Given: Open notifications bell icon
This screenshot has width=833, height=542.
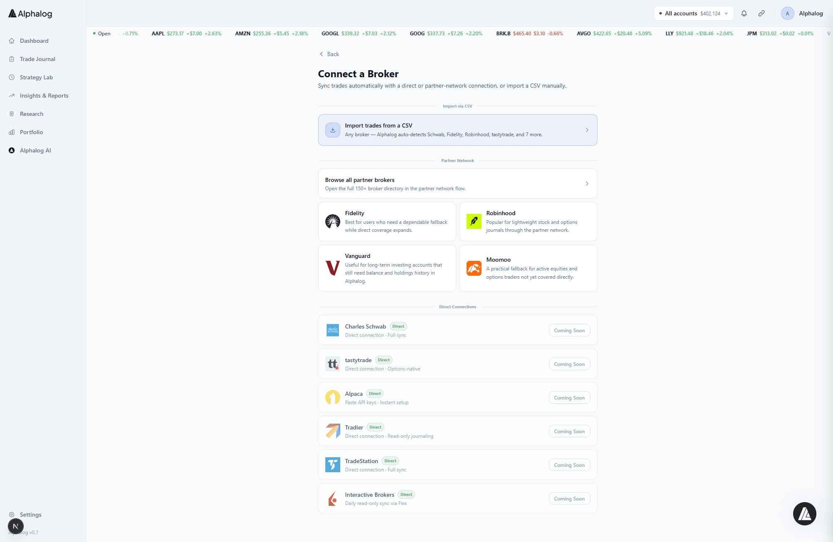Looking at the screenshot, I should pyautogui.click(x=744, y=13).
